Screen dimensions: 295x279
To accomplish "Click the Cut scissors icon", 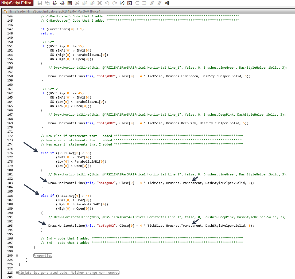I will [x=77, y=3].
